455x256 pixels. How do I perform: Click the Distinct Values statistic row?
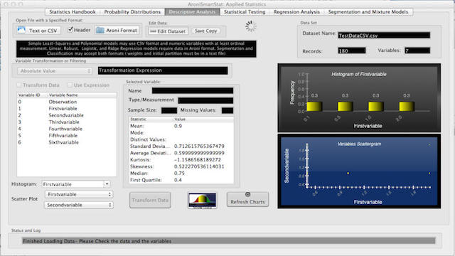(181, 139)
